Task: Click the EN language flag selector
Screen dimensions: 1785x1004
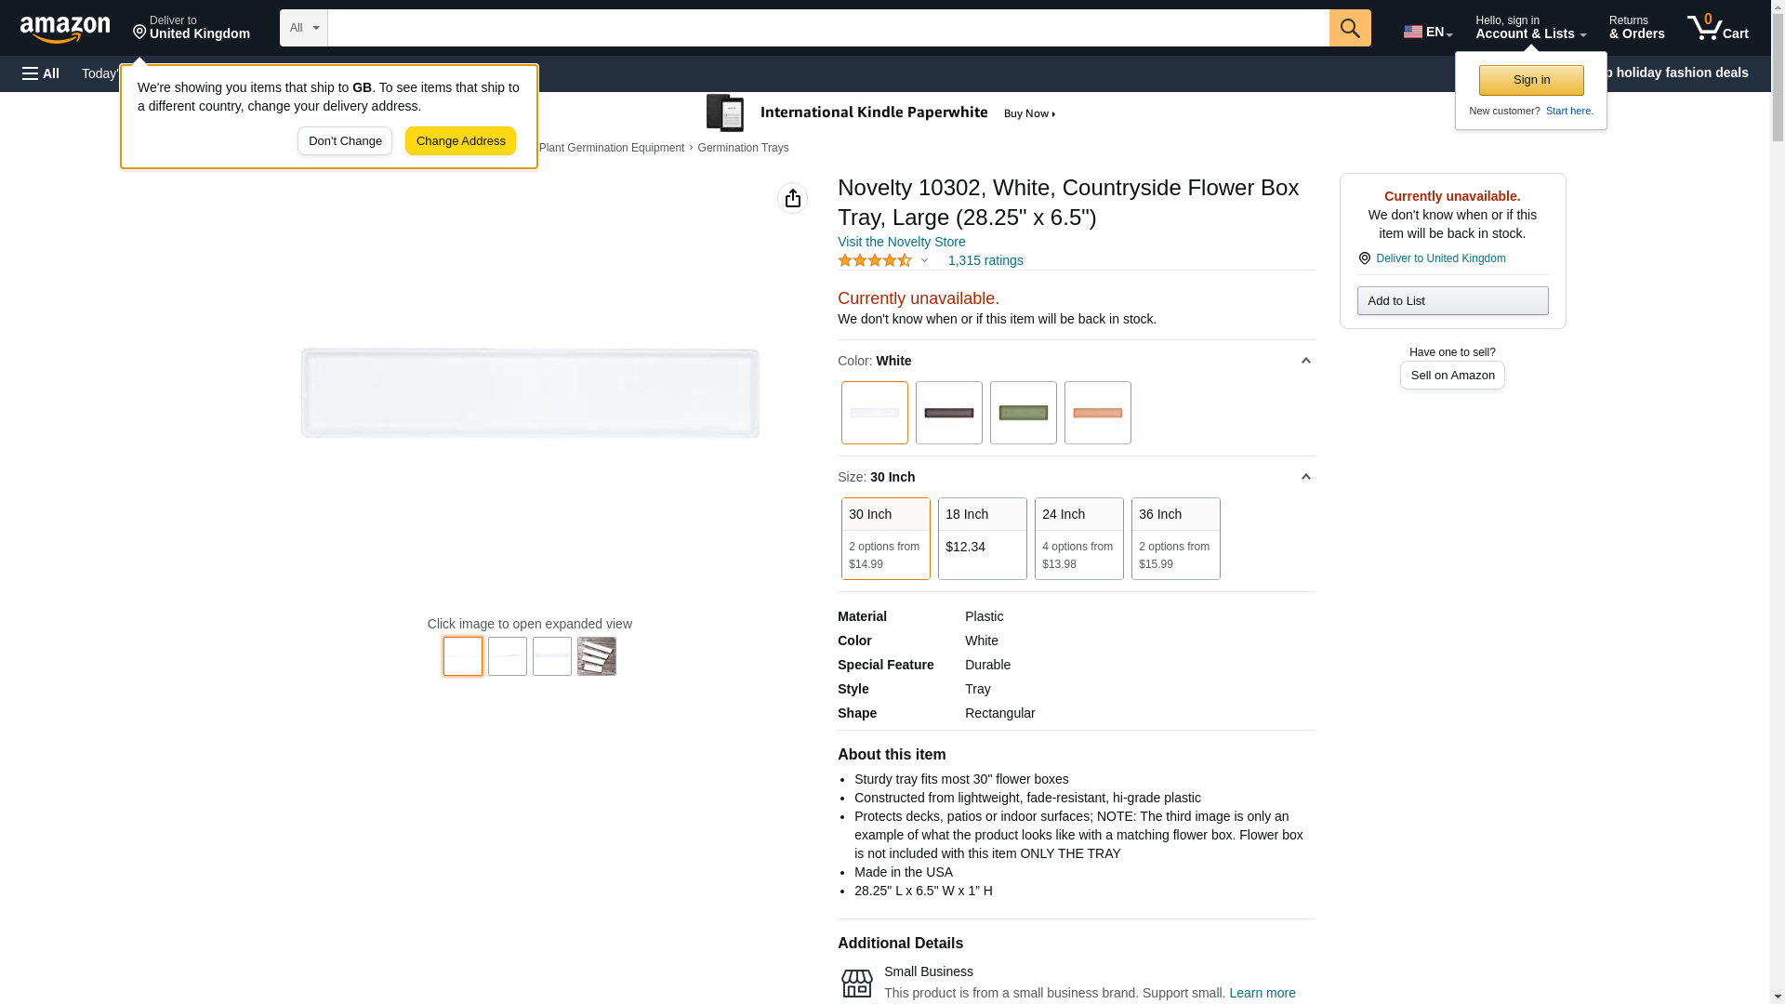Action: tap(1427, 32)
